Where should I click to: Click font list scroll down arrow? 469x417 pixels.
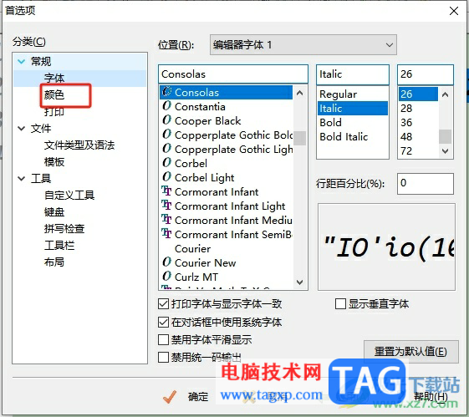tap(299, 282)
